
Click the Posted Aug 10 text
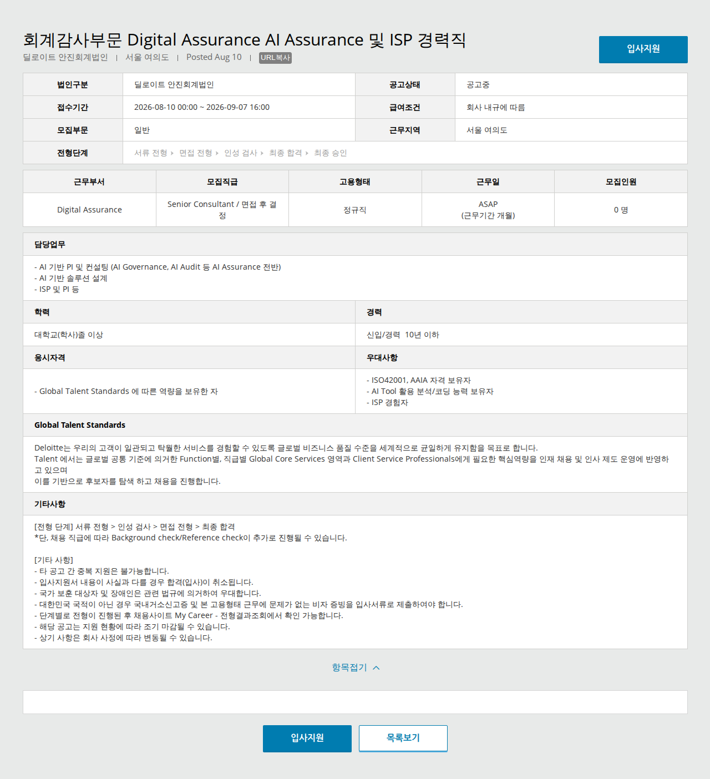(214, 57)
